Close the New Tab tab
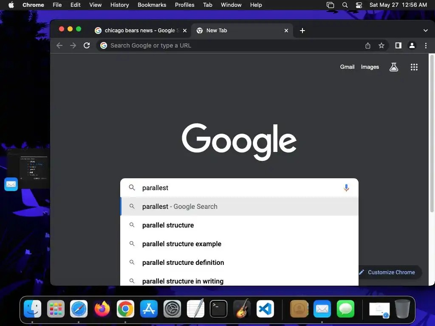435x326 pixels. click(x=286, y=31)
